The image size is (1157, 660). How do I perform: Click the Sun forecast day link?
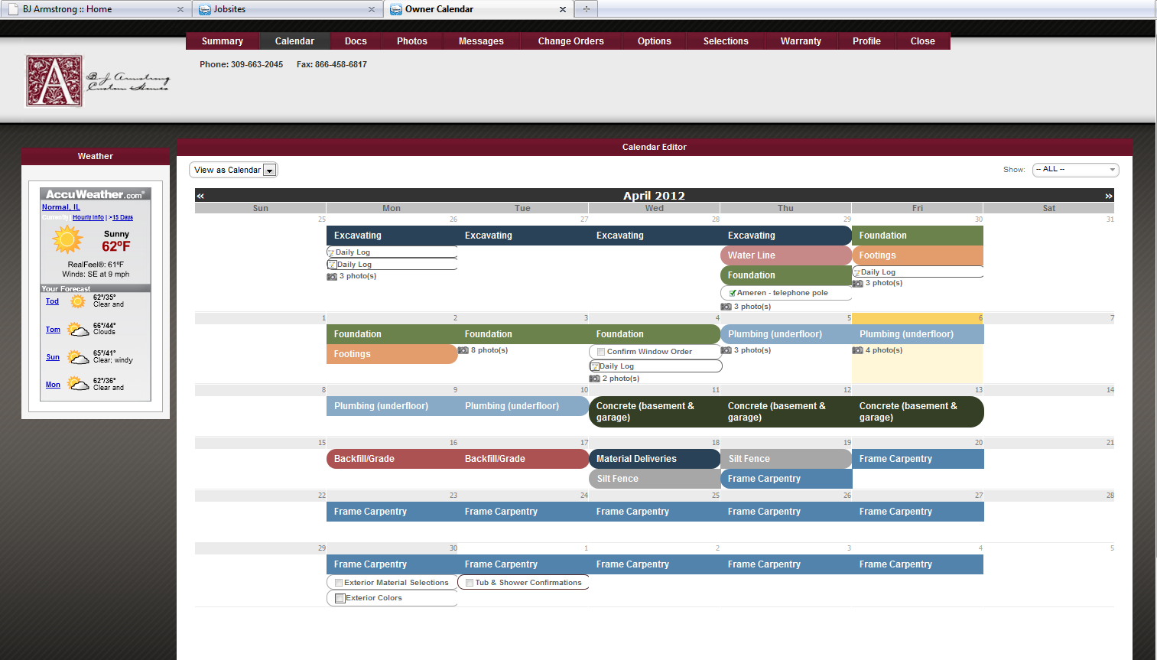click(x=53, y=357)
